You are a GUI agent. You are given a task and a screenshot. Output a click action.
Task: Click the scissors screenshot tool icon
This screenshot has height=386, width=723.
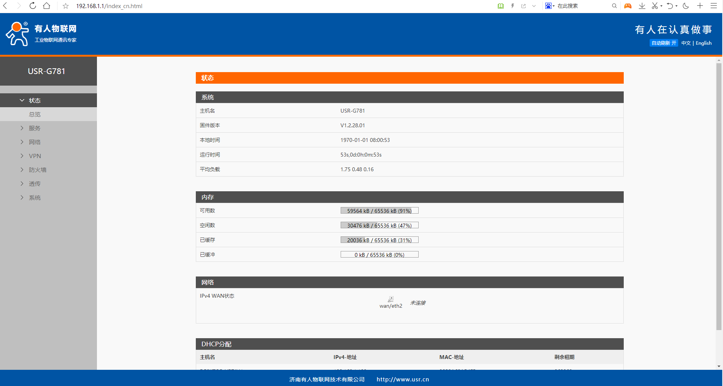[655, 6]
